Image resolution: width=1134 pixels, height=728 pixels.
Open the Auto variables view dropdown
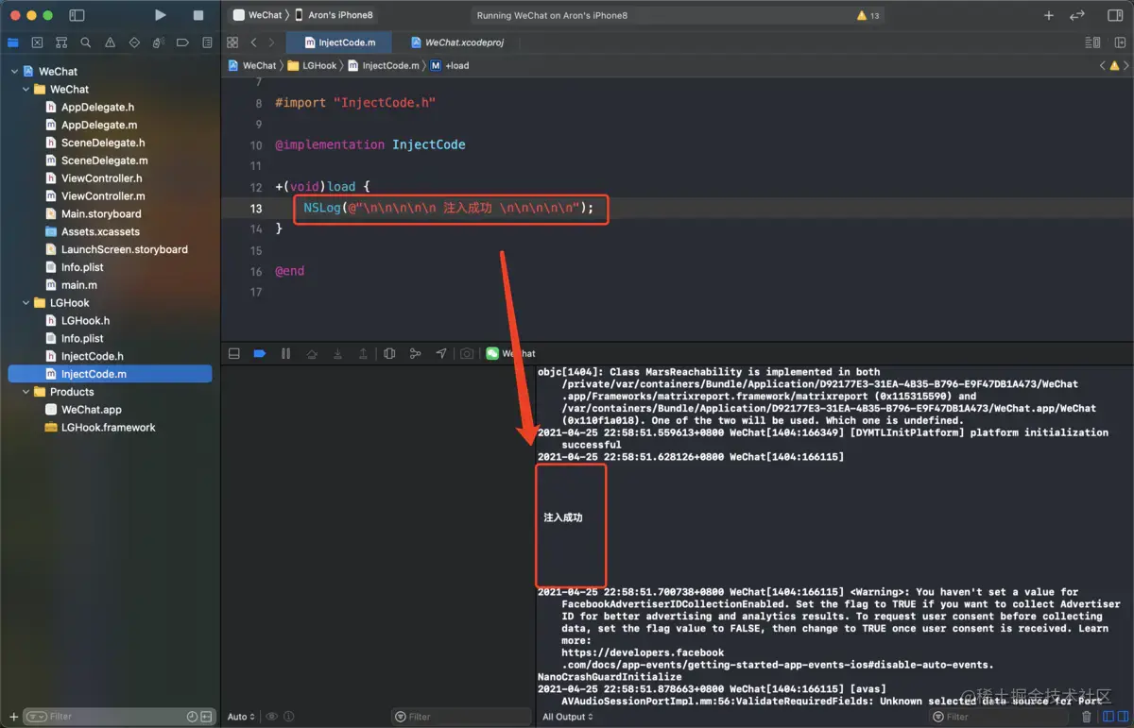click(241, 718)
